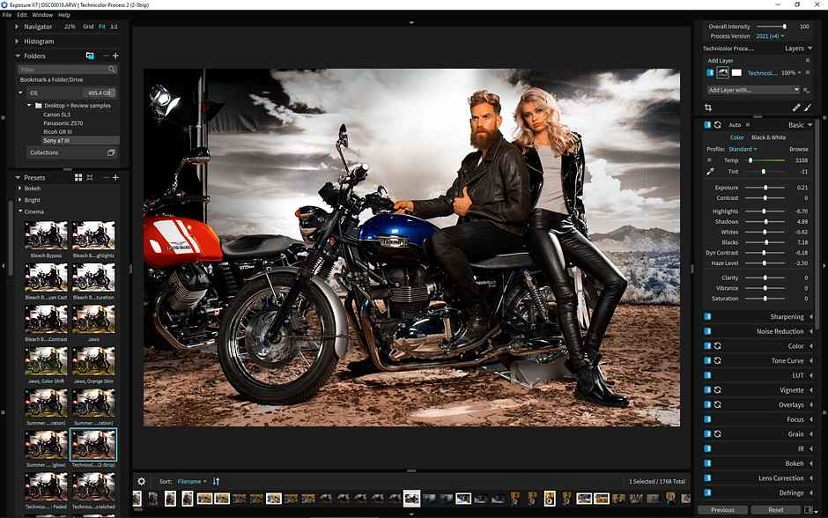
Task: Open the Sort Filename dropdown
Action: click(x=192, y=481)
